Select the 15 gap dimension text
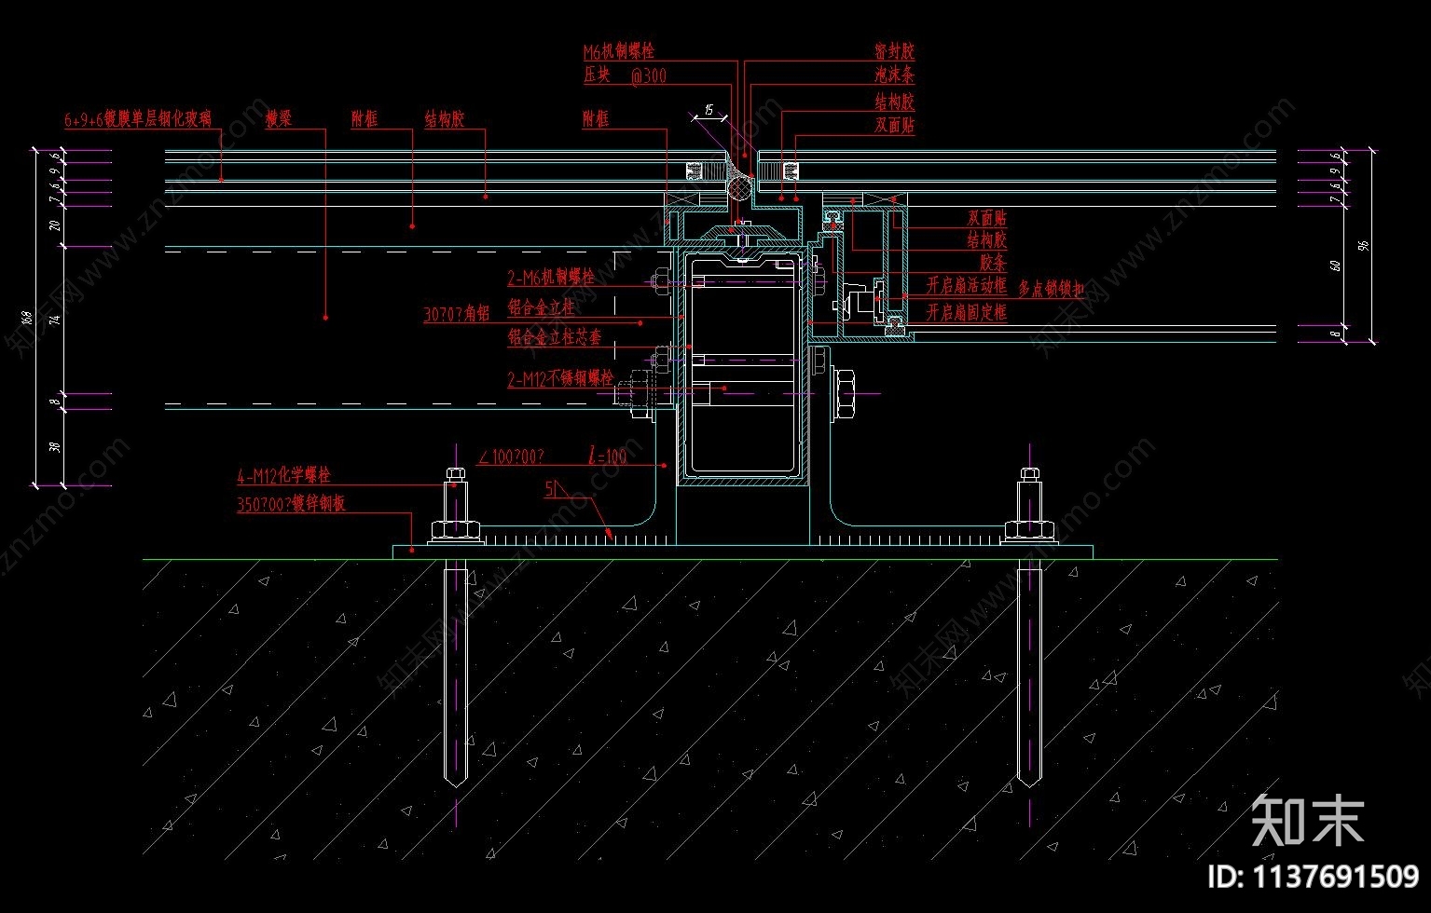Viewport: 1431px width, 913px height. pyautogui.click(x=709, y=110)
